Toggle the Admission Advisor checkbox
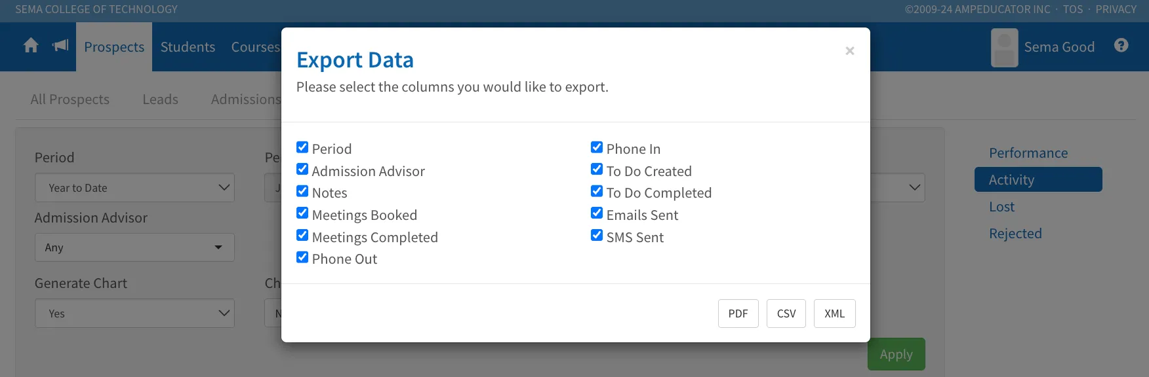1149x377 pixels. (x=302, y=170)
